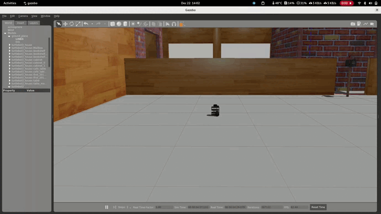Open the Camera menu
381x214 pixels.
[23, 16]
